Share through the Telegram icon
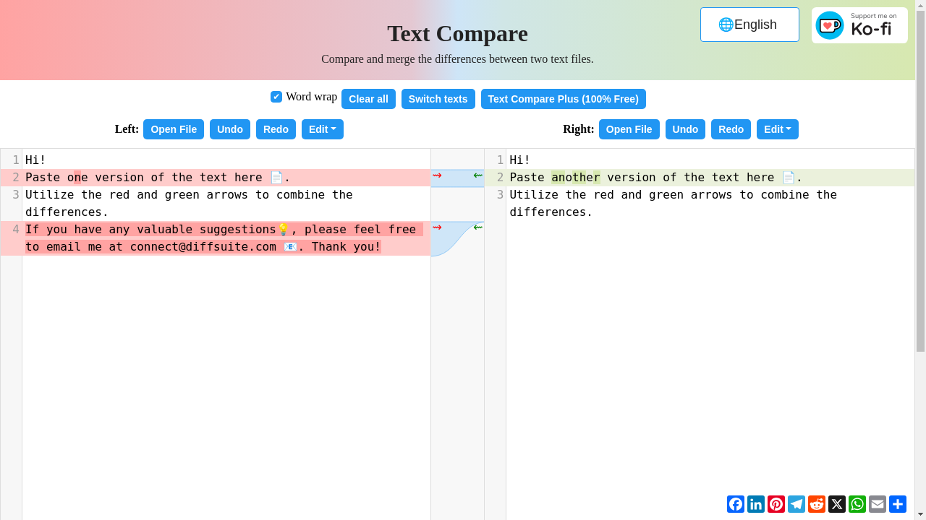 (797, 504)
